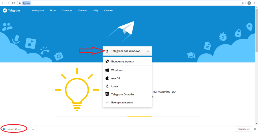This screenshot has width=258, height=133.
Task: Click the scrollbar down arrow
Action: click(256, 124)
